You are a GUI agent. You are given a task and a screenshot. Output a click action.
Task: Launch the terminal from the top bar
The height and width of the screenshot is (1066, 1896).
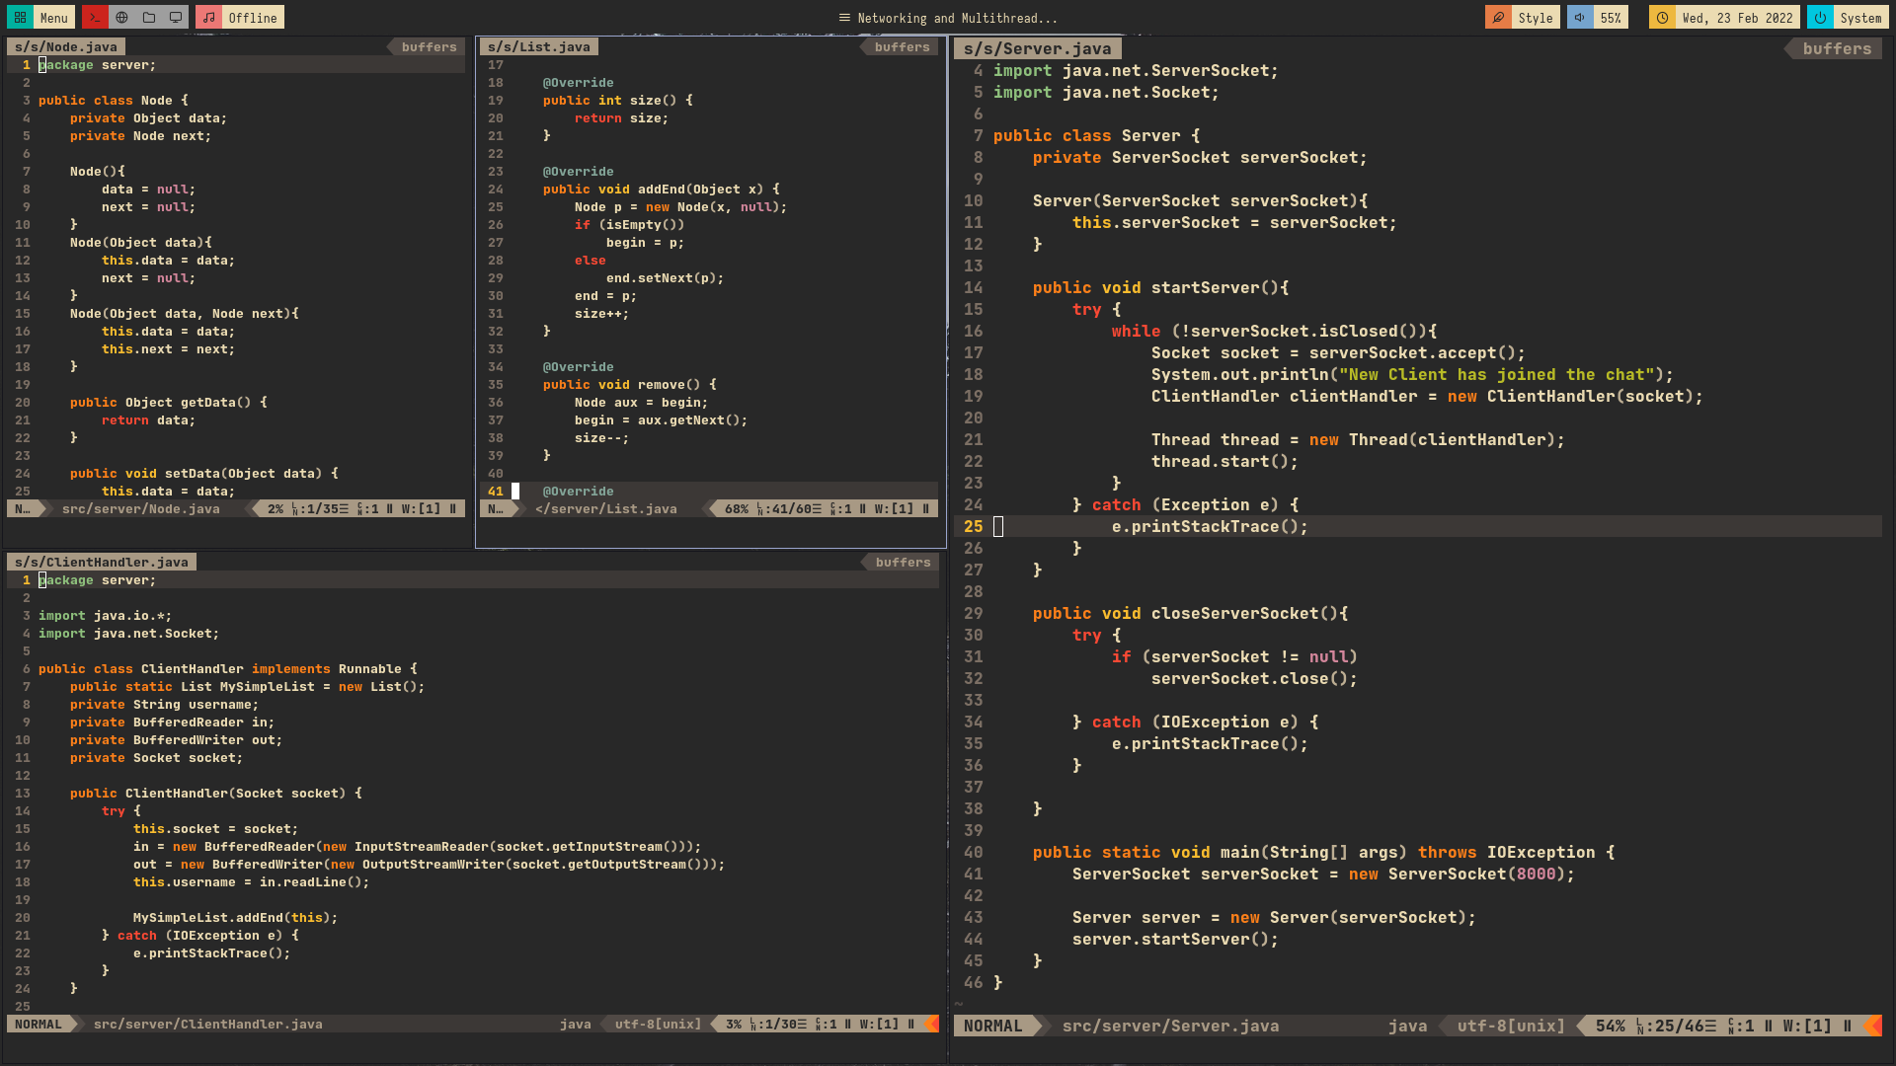[95, 18]
